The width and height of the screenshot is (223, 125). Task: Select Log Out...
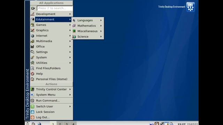pyautogui.click(x=51, y=117)
